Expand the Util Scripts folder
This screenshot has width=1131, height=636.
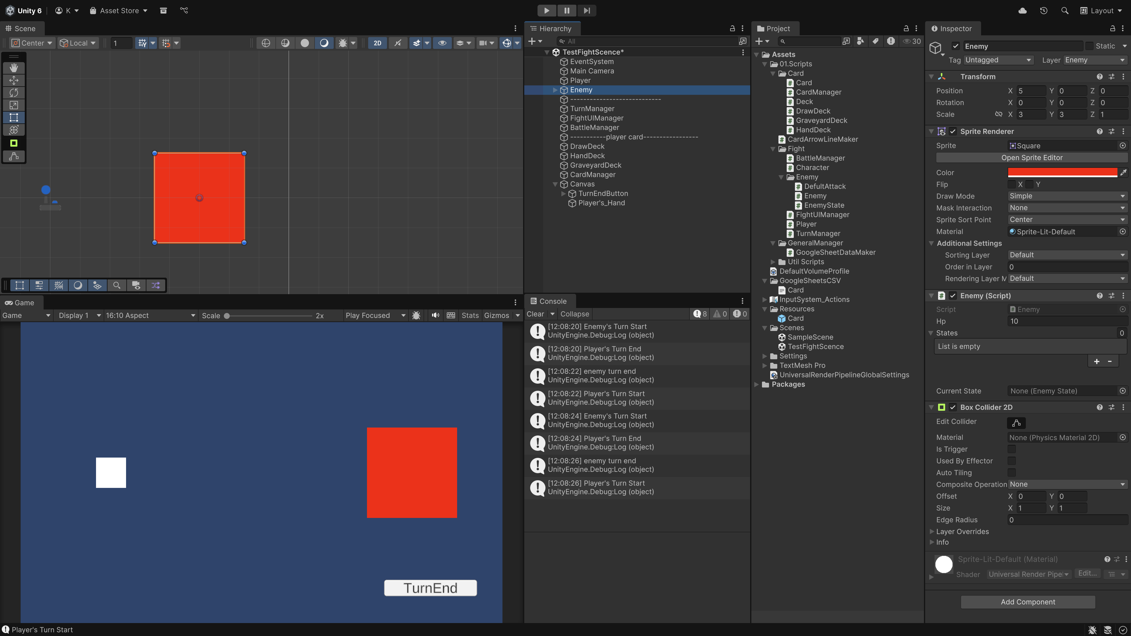click(773, 262)
